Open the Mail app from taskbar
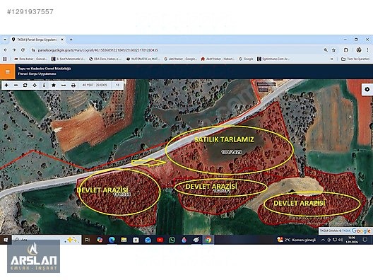373x280 pixels. pyautogui.click(x=148, y=240)
